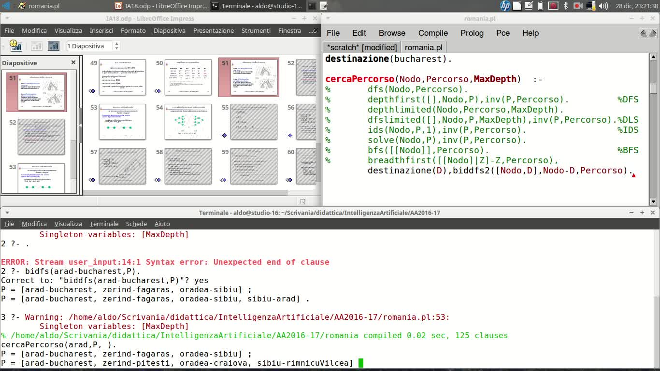This screenshot has width=660, height=371.
Task: Switch to IA18.odp LibreOffice task in panel
Action: point(162,6)
